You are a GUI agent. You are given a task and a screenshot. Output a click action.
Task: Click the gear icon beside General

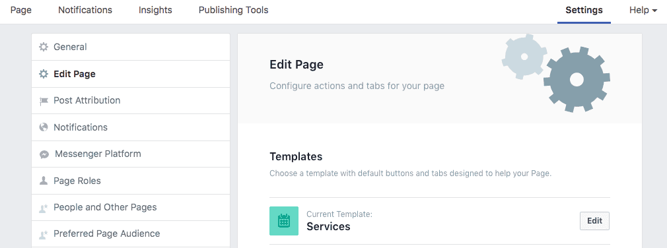44,47
